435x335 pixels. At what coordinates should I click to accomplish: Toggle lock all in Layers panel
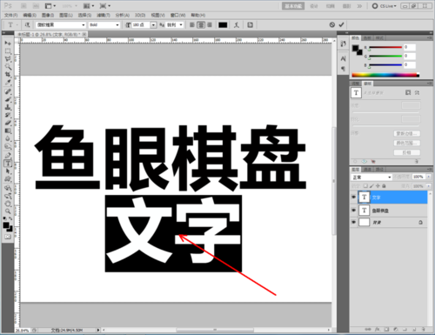pyautogui.click(x=384, y=186)
